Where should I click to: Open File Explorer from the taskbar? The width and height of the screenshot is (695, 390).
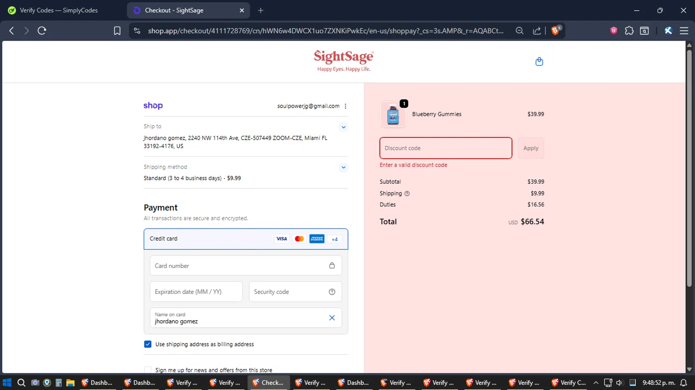[x=70, y=383]
